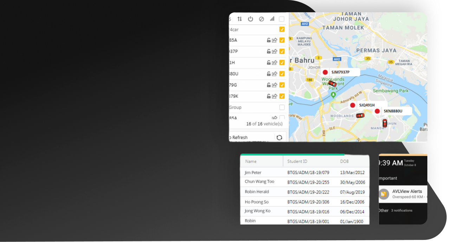Click the signal strength bars icon
The height and width of the screenshot is (242, 466).
[x=272, y=19]
